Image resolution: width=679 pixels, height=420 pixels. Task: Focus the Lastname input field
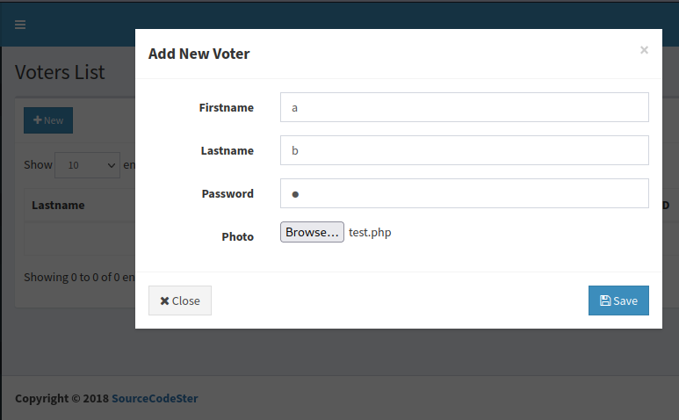click(464, 150)
